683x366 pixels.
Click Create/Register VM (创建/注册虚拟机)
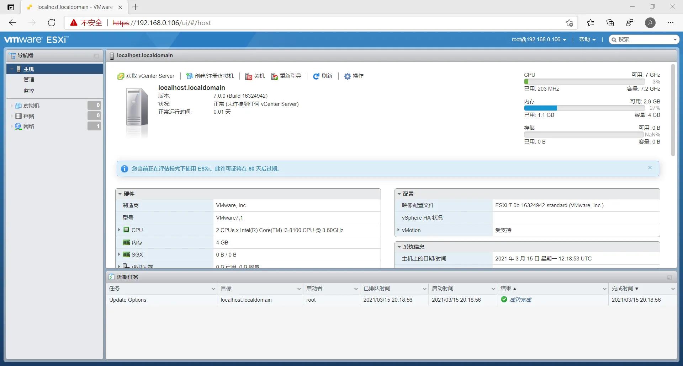210,76
